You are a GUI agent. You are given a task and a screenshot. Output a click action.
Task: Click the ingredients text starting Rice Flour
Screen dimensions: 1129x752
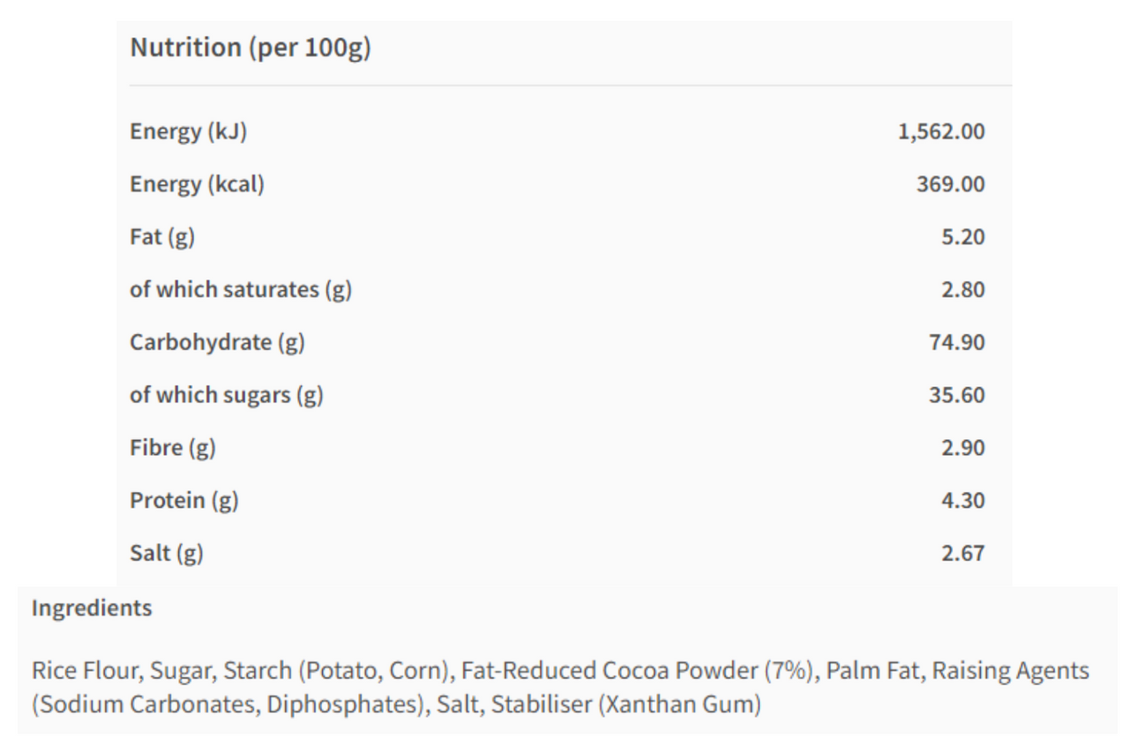560,689
